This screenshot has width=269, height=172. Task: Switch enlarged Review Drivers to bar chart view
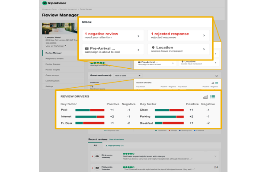click(205, 97)
